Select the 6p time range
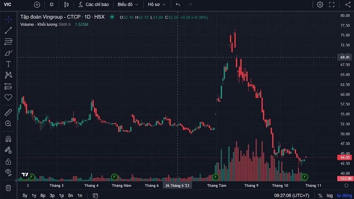The height and width of the screenshot is (199, 354). [x=43, y=195]
